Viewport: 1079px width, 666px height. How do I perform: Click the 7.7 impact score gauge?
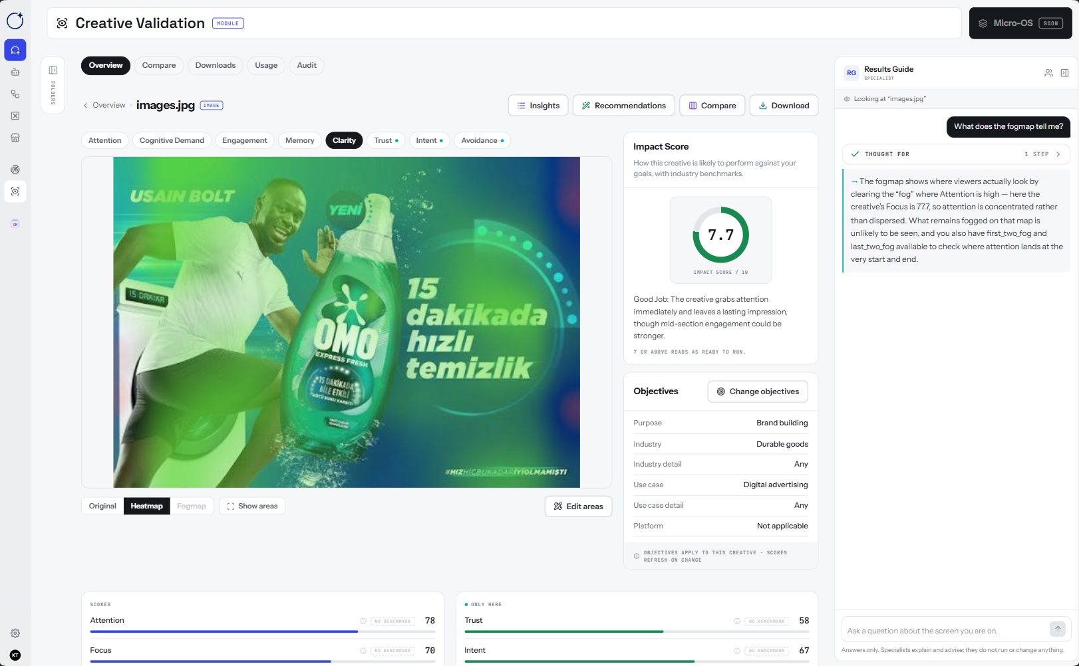[x=720, y=235]
